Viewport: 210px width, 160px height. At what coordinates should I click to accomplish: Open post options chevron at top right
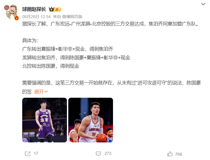[x=203, y=4]
